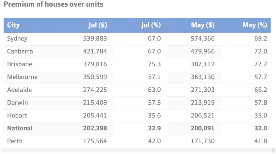The image size is (276, 154).
Task: Select the Melbourne row label
Action: (x=22, y=77)
